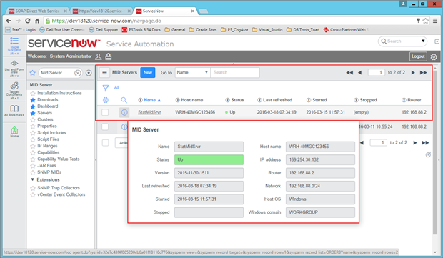Open the Started column menu
The height and width of the screenshot is (258, 443).
[309, 100]
